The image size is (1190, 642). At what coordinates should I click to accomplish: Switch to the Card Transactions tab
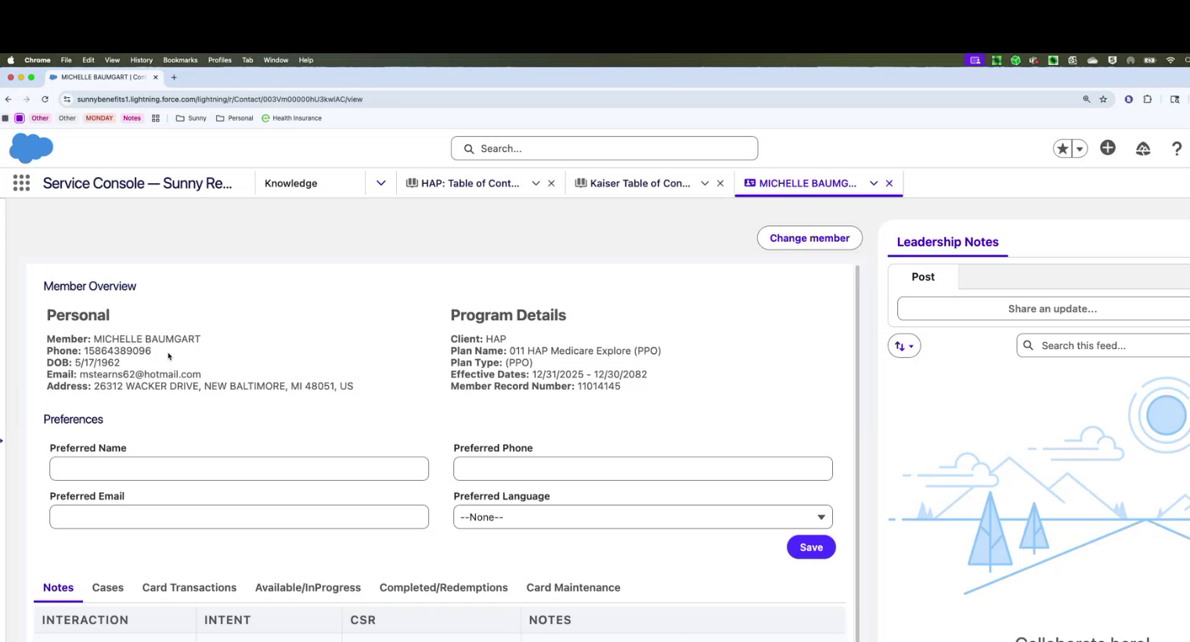[x=189, y=587]
